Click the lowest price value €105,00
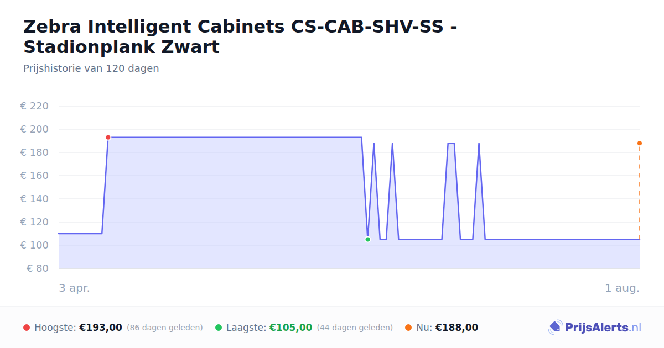The image size is (664, 348). [x=290, y=328]
